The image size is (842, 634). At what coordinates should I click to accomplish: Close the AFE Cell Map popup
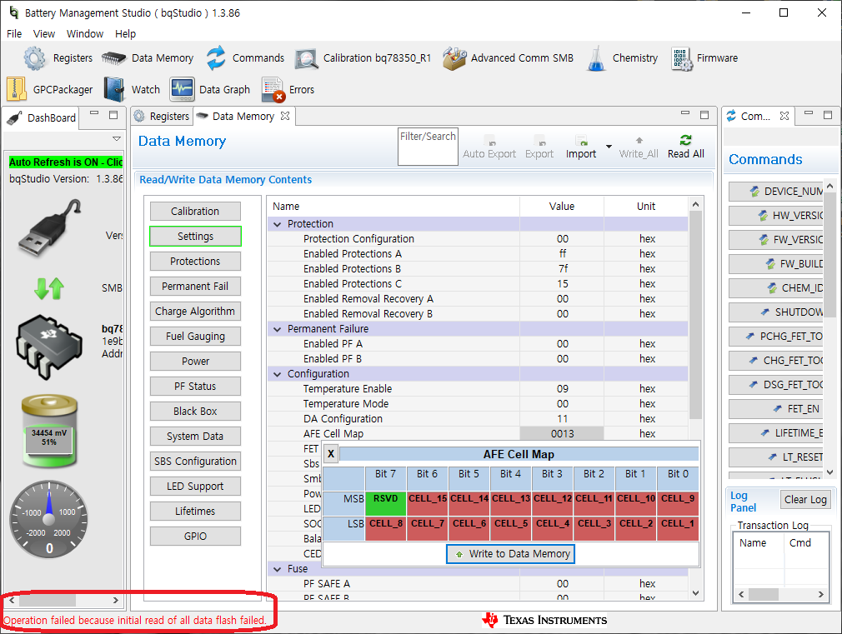pos(331,453)
